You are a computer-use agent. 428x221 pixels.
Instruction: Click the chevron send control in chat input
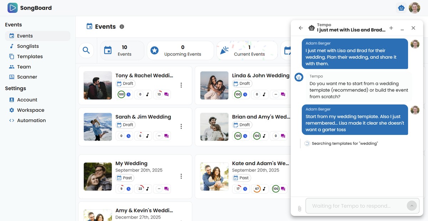click(412, 206)
